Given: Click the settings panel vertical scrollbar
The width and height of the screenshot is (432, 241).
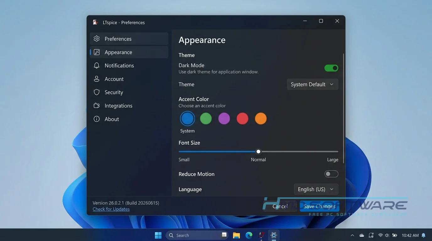Looking at the screenshot, I should (343, 108).
